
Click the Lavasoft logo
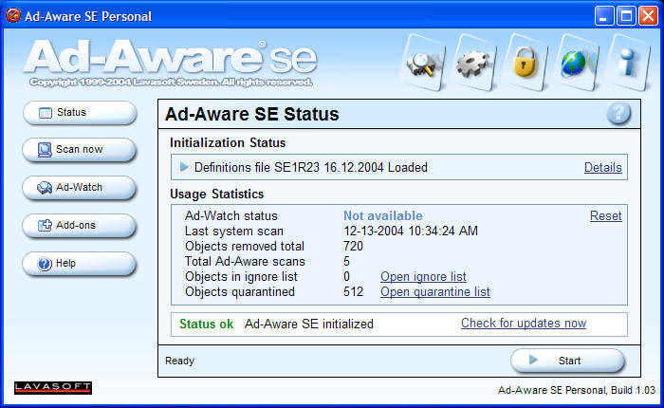click(53, 387)
